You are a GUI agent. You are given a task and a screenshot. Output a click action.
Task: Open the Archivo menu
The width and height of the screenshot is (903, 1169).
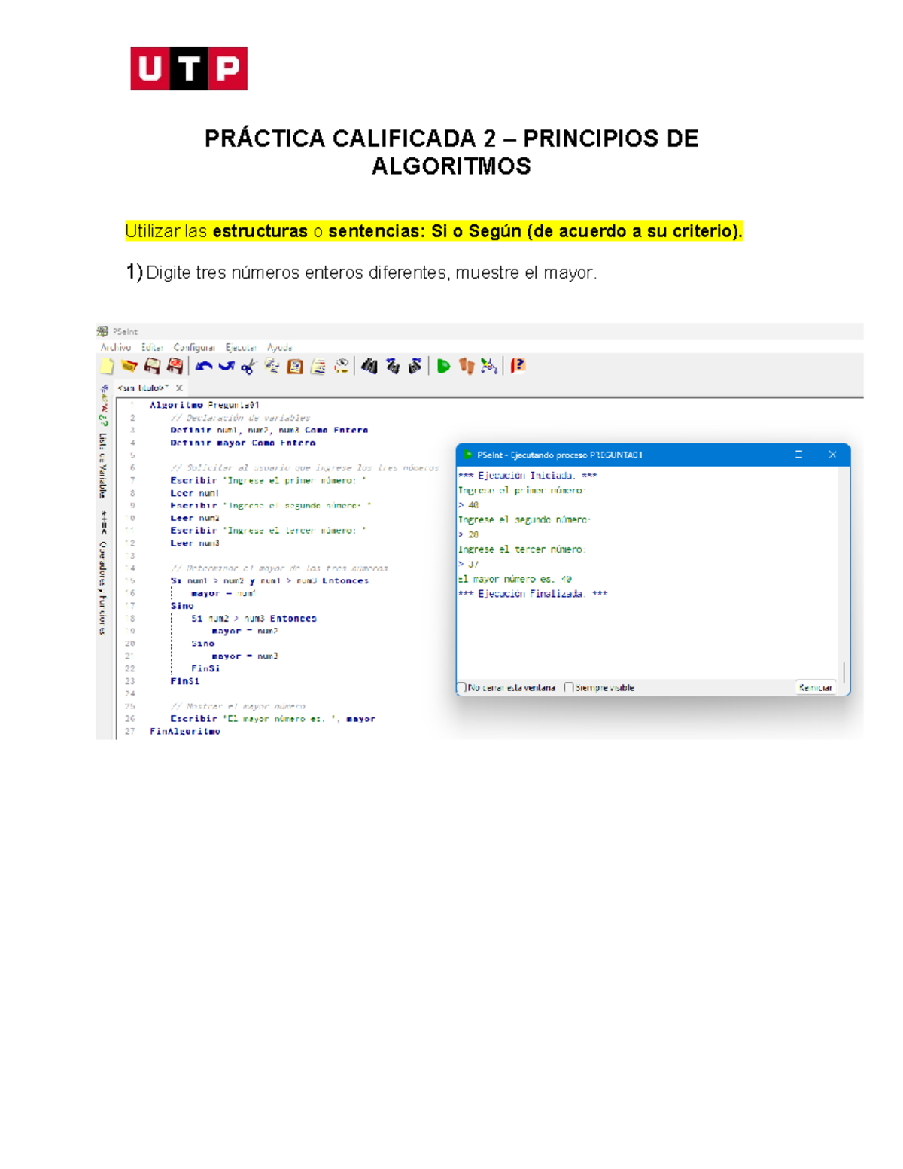point(116,348)
